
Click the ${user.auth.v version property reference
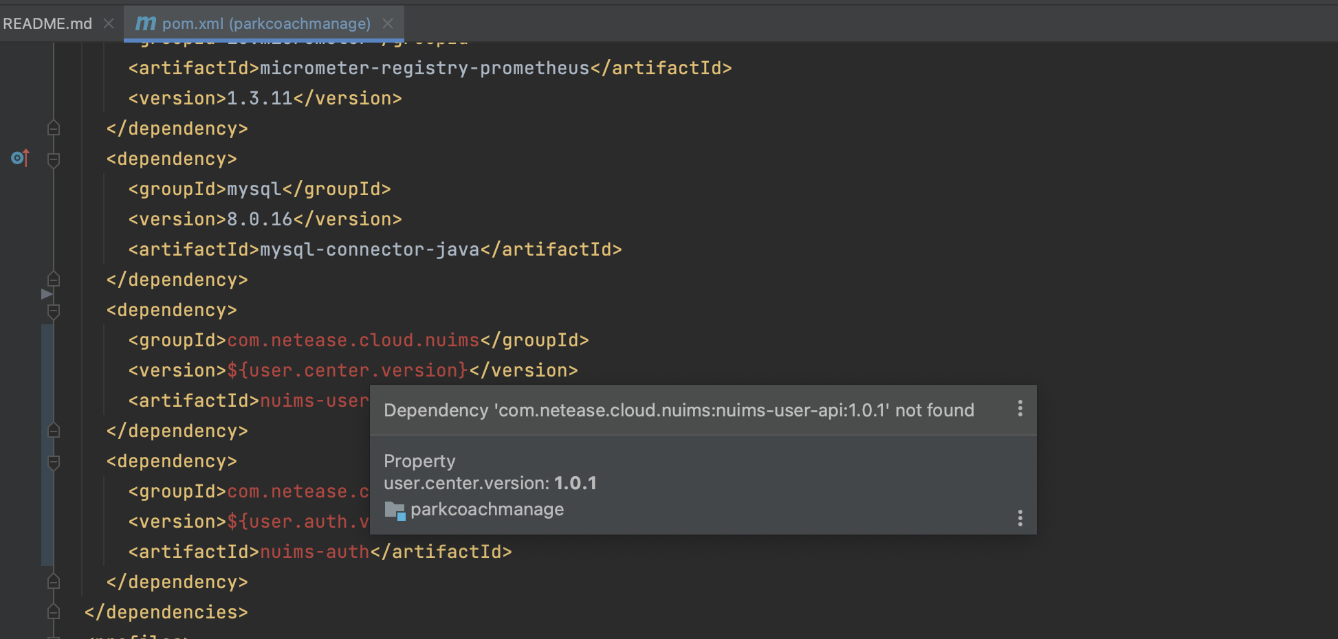click(x=298, y=522)
